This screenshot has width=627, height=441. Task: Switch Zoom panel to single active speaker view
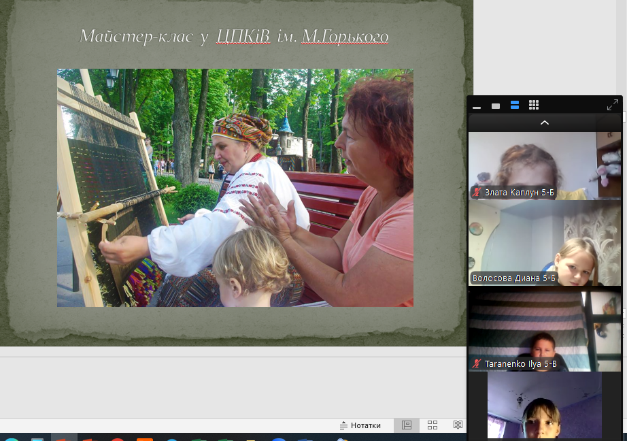click(x=496, y=106)
